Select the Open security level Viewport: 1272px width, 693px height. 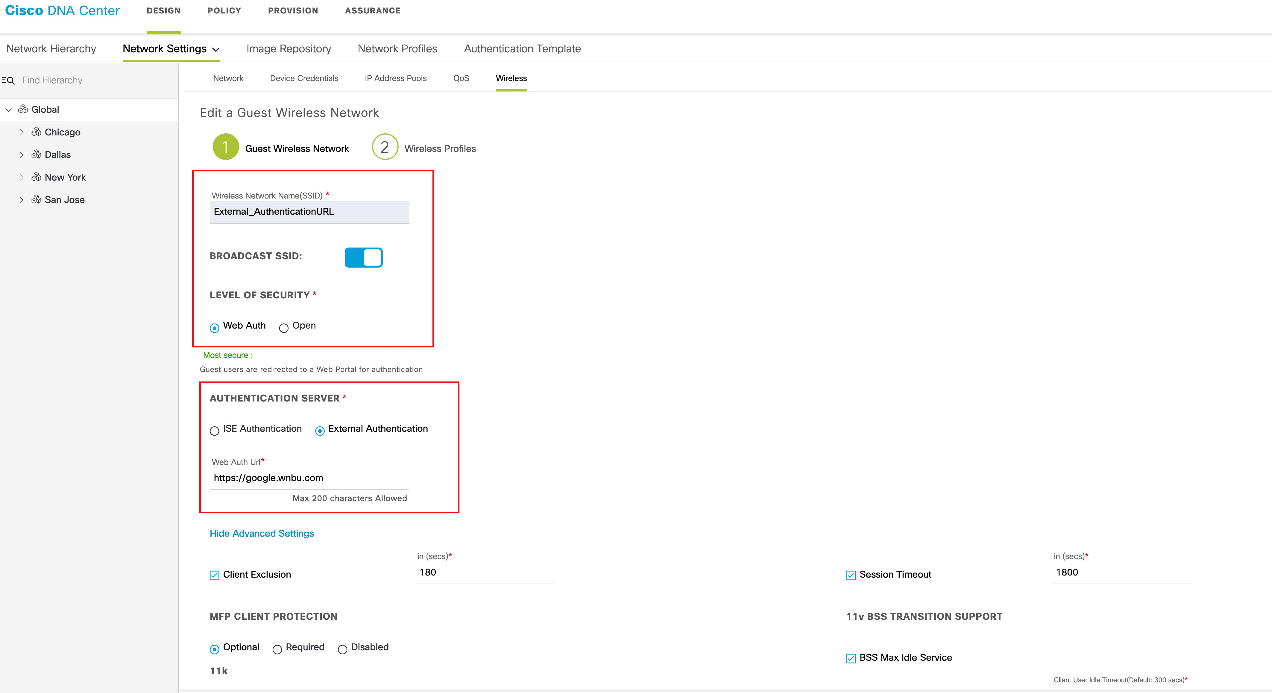[x=283, y=328]
